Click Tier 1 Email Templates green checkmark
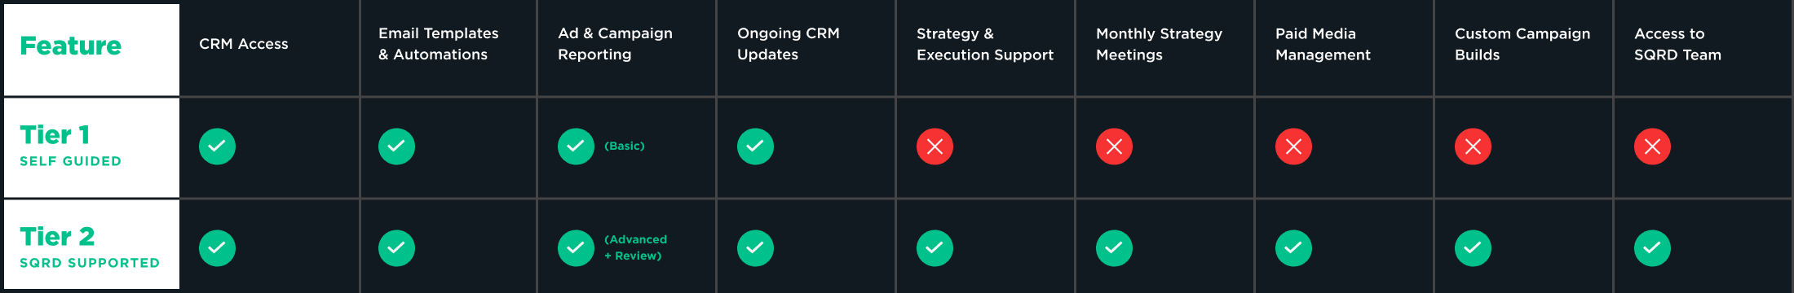Viewport: 1794px width, 293px height. 396,146
